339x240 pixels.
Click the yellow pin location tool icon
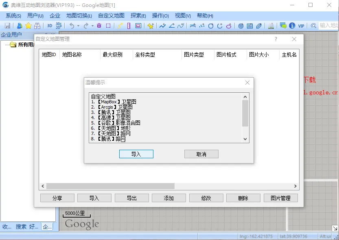point(120,26)
